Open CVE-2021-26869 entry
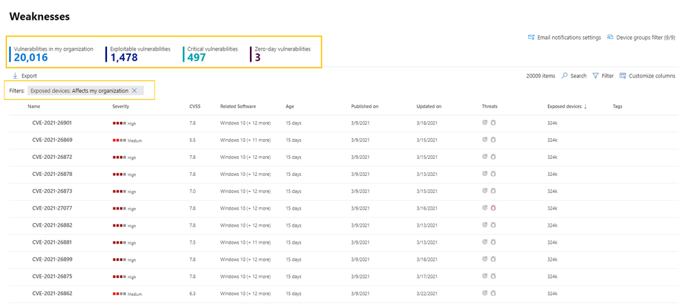The image size is (686, 304). [x=52, y=140]
